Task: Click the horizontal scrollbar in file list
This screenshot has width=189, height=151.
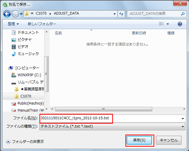Action: [x=103, y=109]
